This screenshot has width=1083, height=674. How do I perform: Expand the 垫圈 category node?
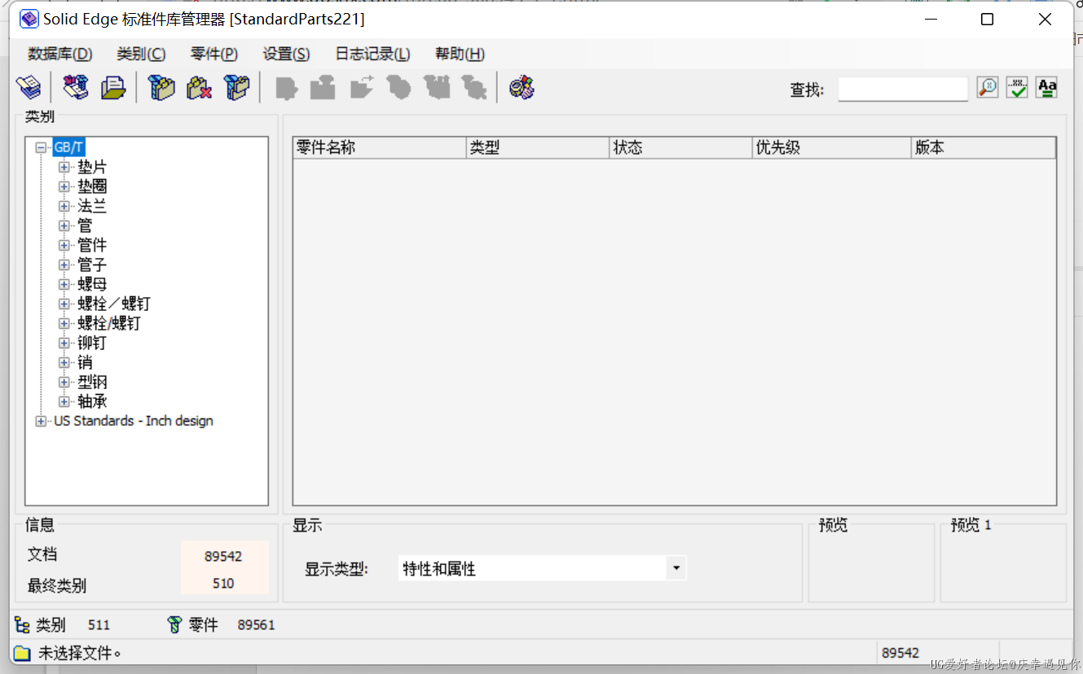[64, 187]
